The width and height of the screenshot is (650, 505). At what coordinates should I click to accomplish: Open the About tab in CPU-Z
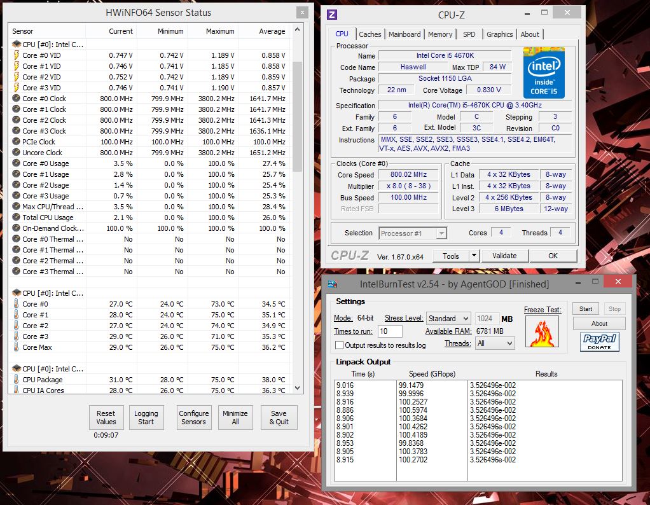tap(529, 34)
